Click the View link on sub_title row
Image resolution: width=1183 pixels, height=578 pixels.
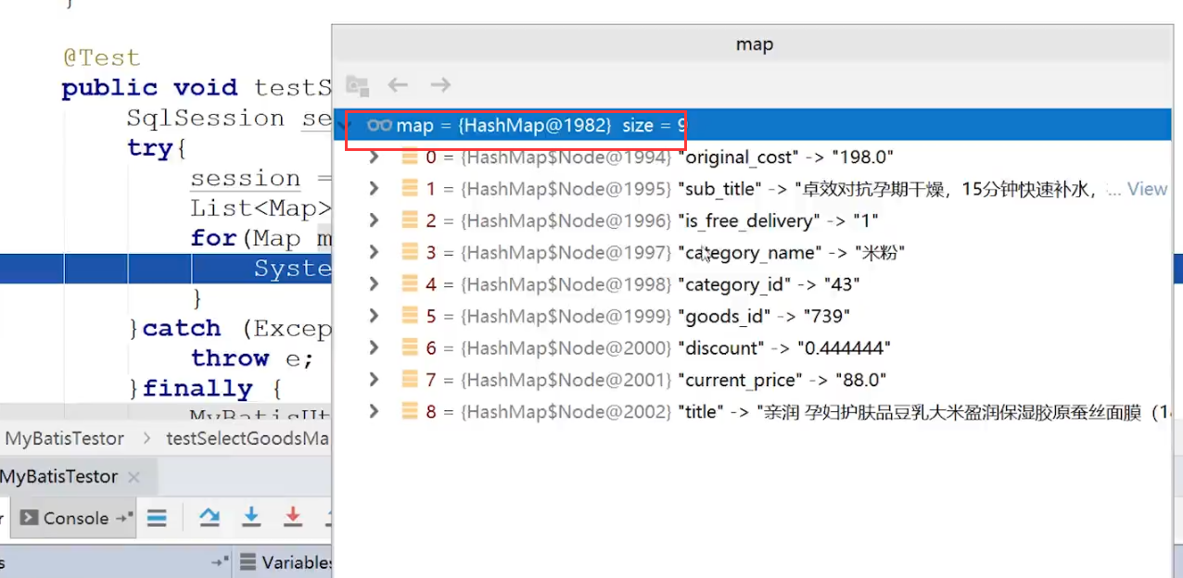1147,189
